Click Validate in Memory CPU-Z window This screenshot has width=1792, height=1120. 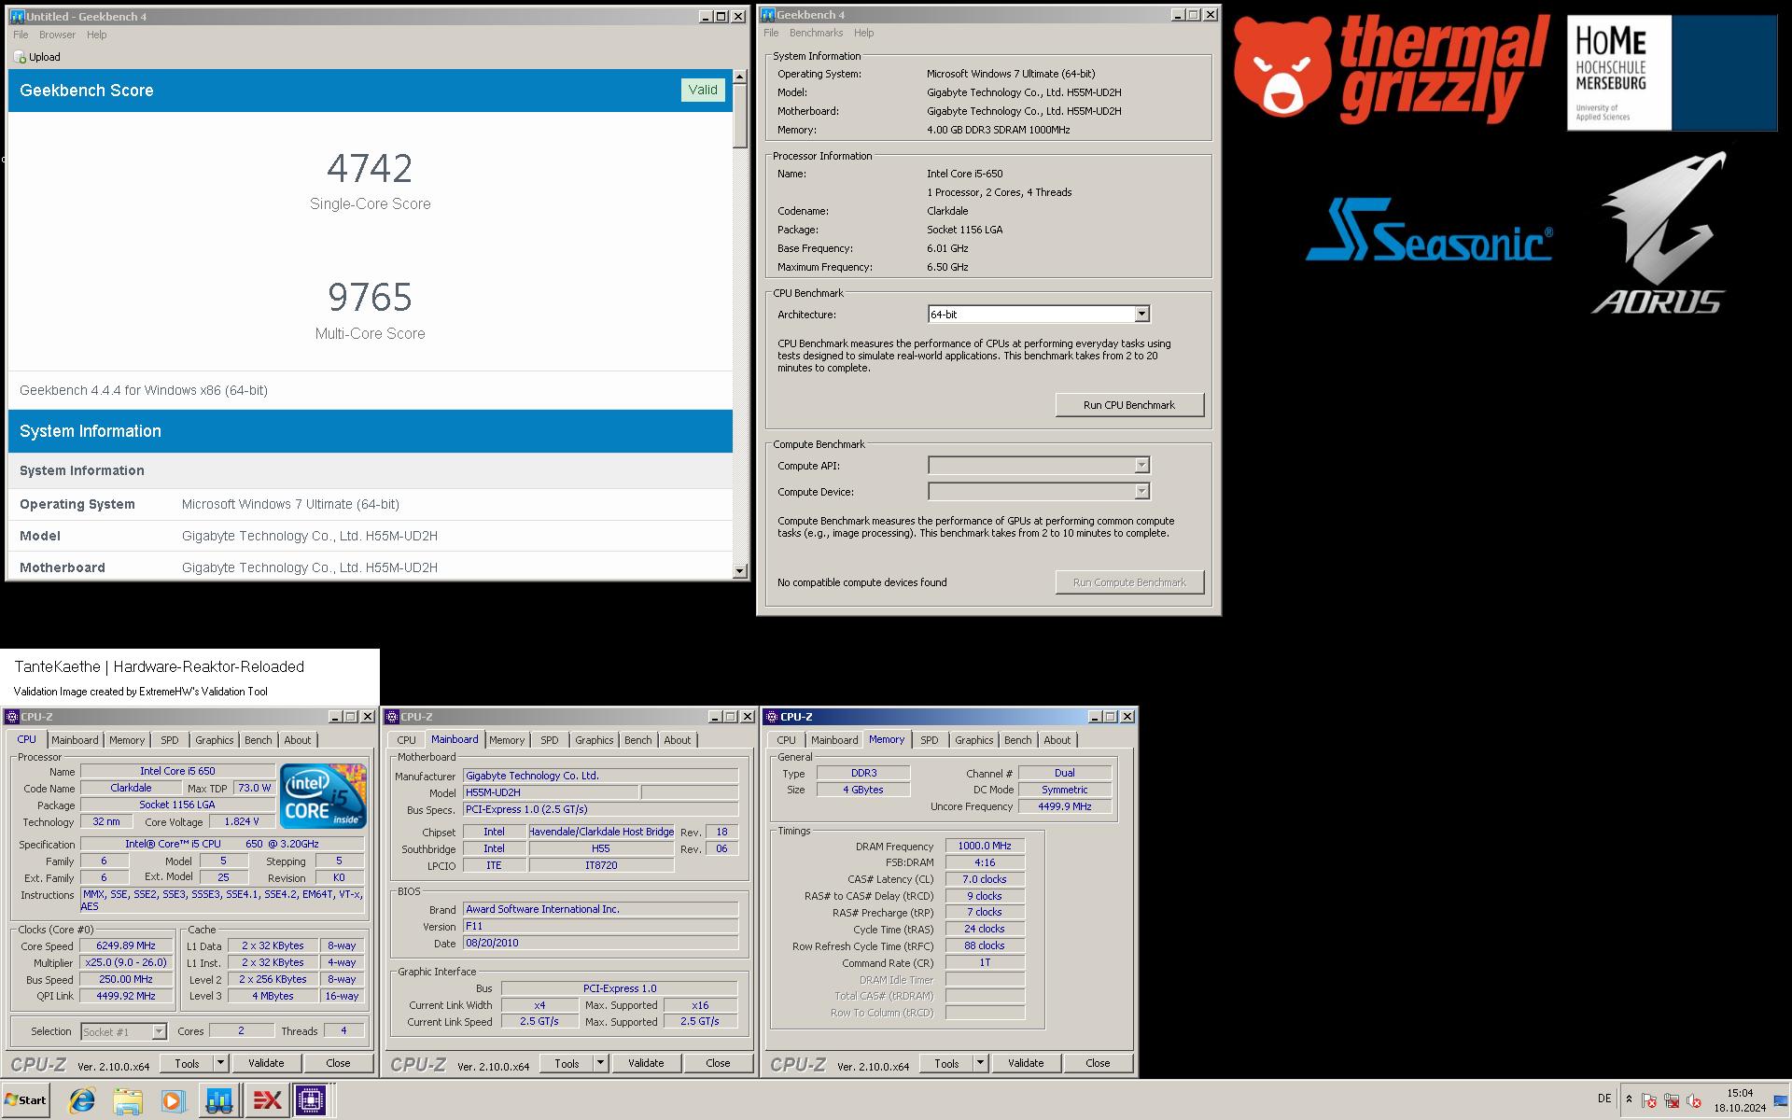(x=1026, y=1063)
